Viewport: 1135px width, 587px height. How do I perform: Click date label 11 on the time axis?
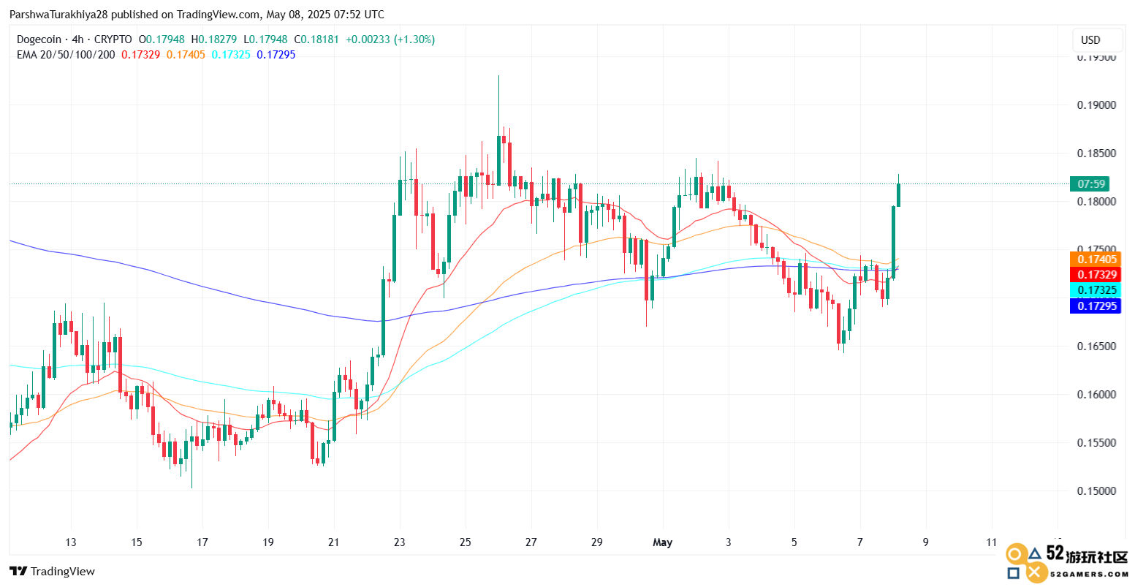[992, 542]
